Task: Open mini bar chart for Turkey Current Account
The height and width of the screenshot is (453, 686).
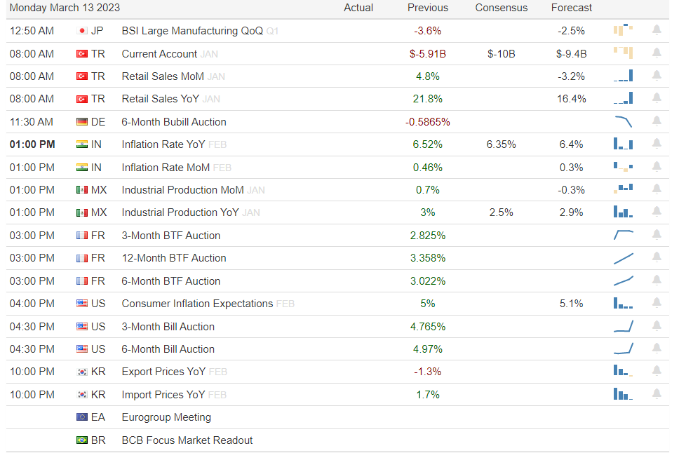Action: pos(623,53)
